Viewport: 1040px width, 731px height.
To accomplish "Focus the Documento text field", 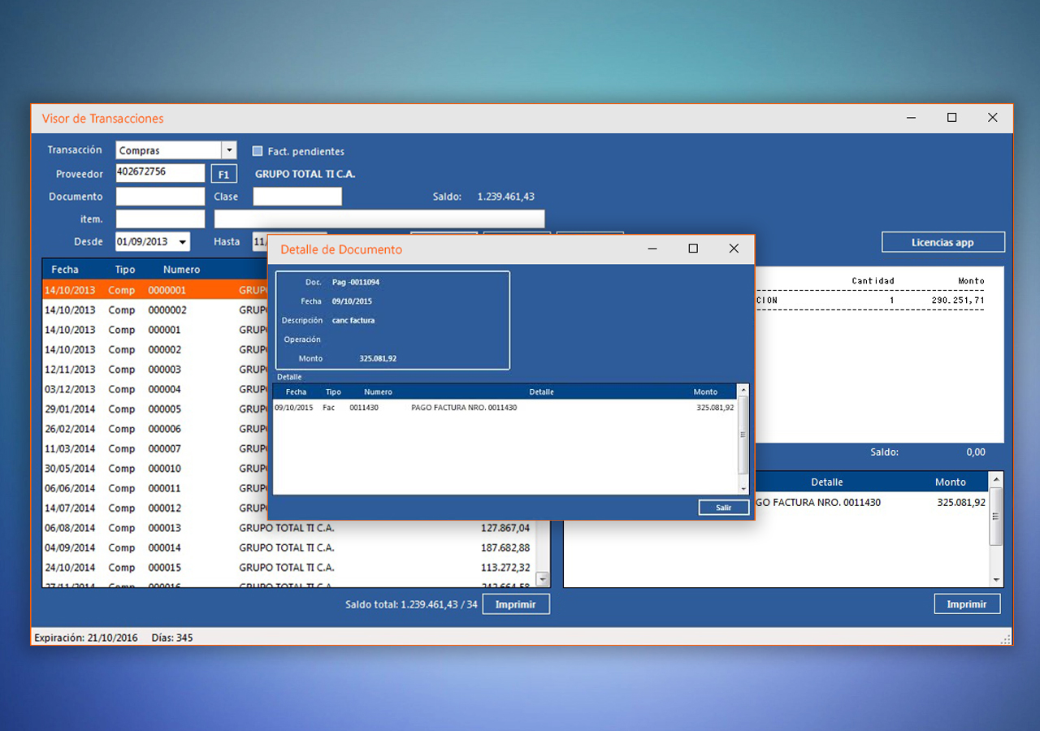I will 160,197.
